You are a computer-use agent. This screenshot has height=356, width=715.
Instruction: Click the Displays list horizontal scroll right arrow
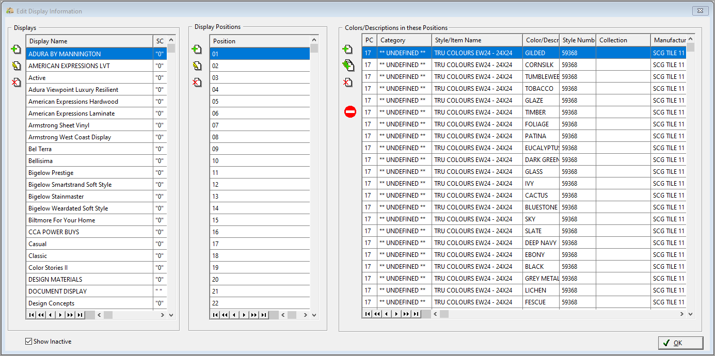(162, 315)
